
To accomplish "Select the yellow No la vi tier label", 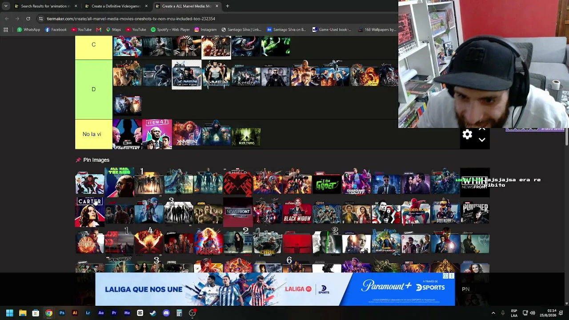I will (94, 134).
